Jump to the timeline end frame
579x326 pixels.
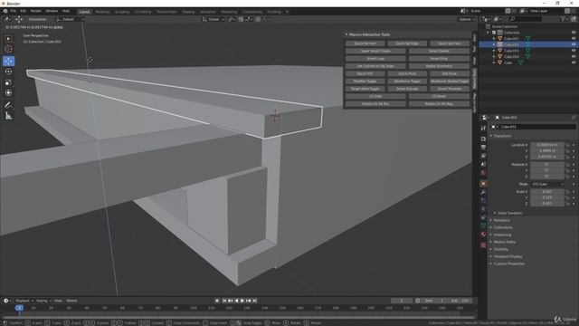[254, 301]
